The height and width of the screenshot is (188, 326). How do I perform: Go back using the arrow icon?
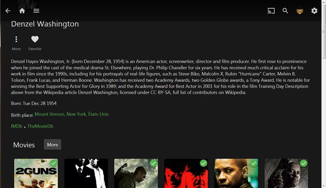point(8,11)
